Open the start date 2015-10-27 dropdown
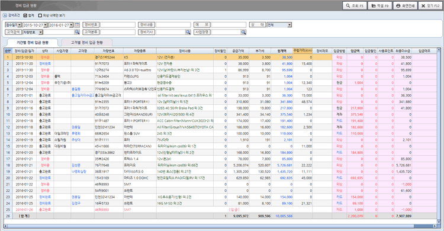This screenshot has height=231, width=444. click(46, 25)
